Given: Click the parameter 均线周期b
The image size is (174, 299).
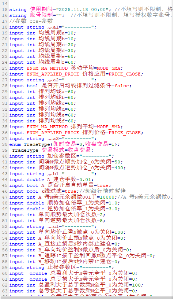Looking at the screenshot, I should pos(52,39).
